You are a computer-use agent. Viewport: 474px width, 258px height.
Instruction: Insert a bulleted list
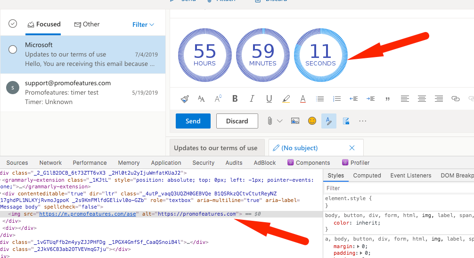320,99
